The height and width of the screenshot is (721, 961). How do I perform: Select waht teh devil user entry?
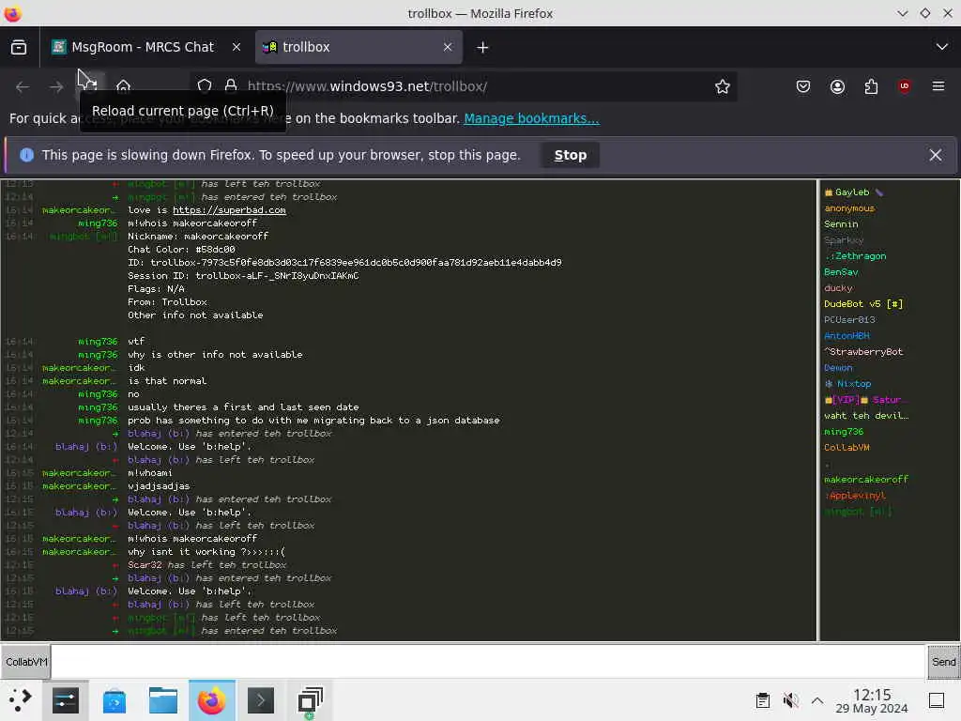(x=866, y=416)
